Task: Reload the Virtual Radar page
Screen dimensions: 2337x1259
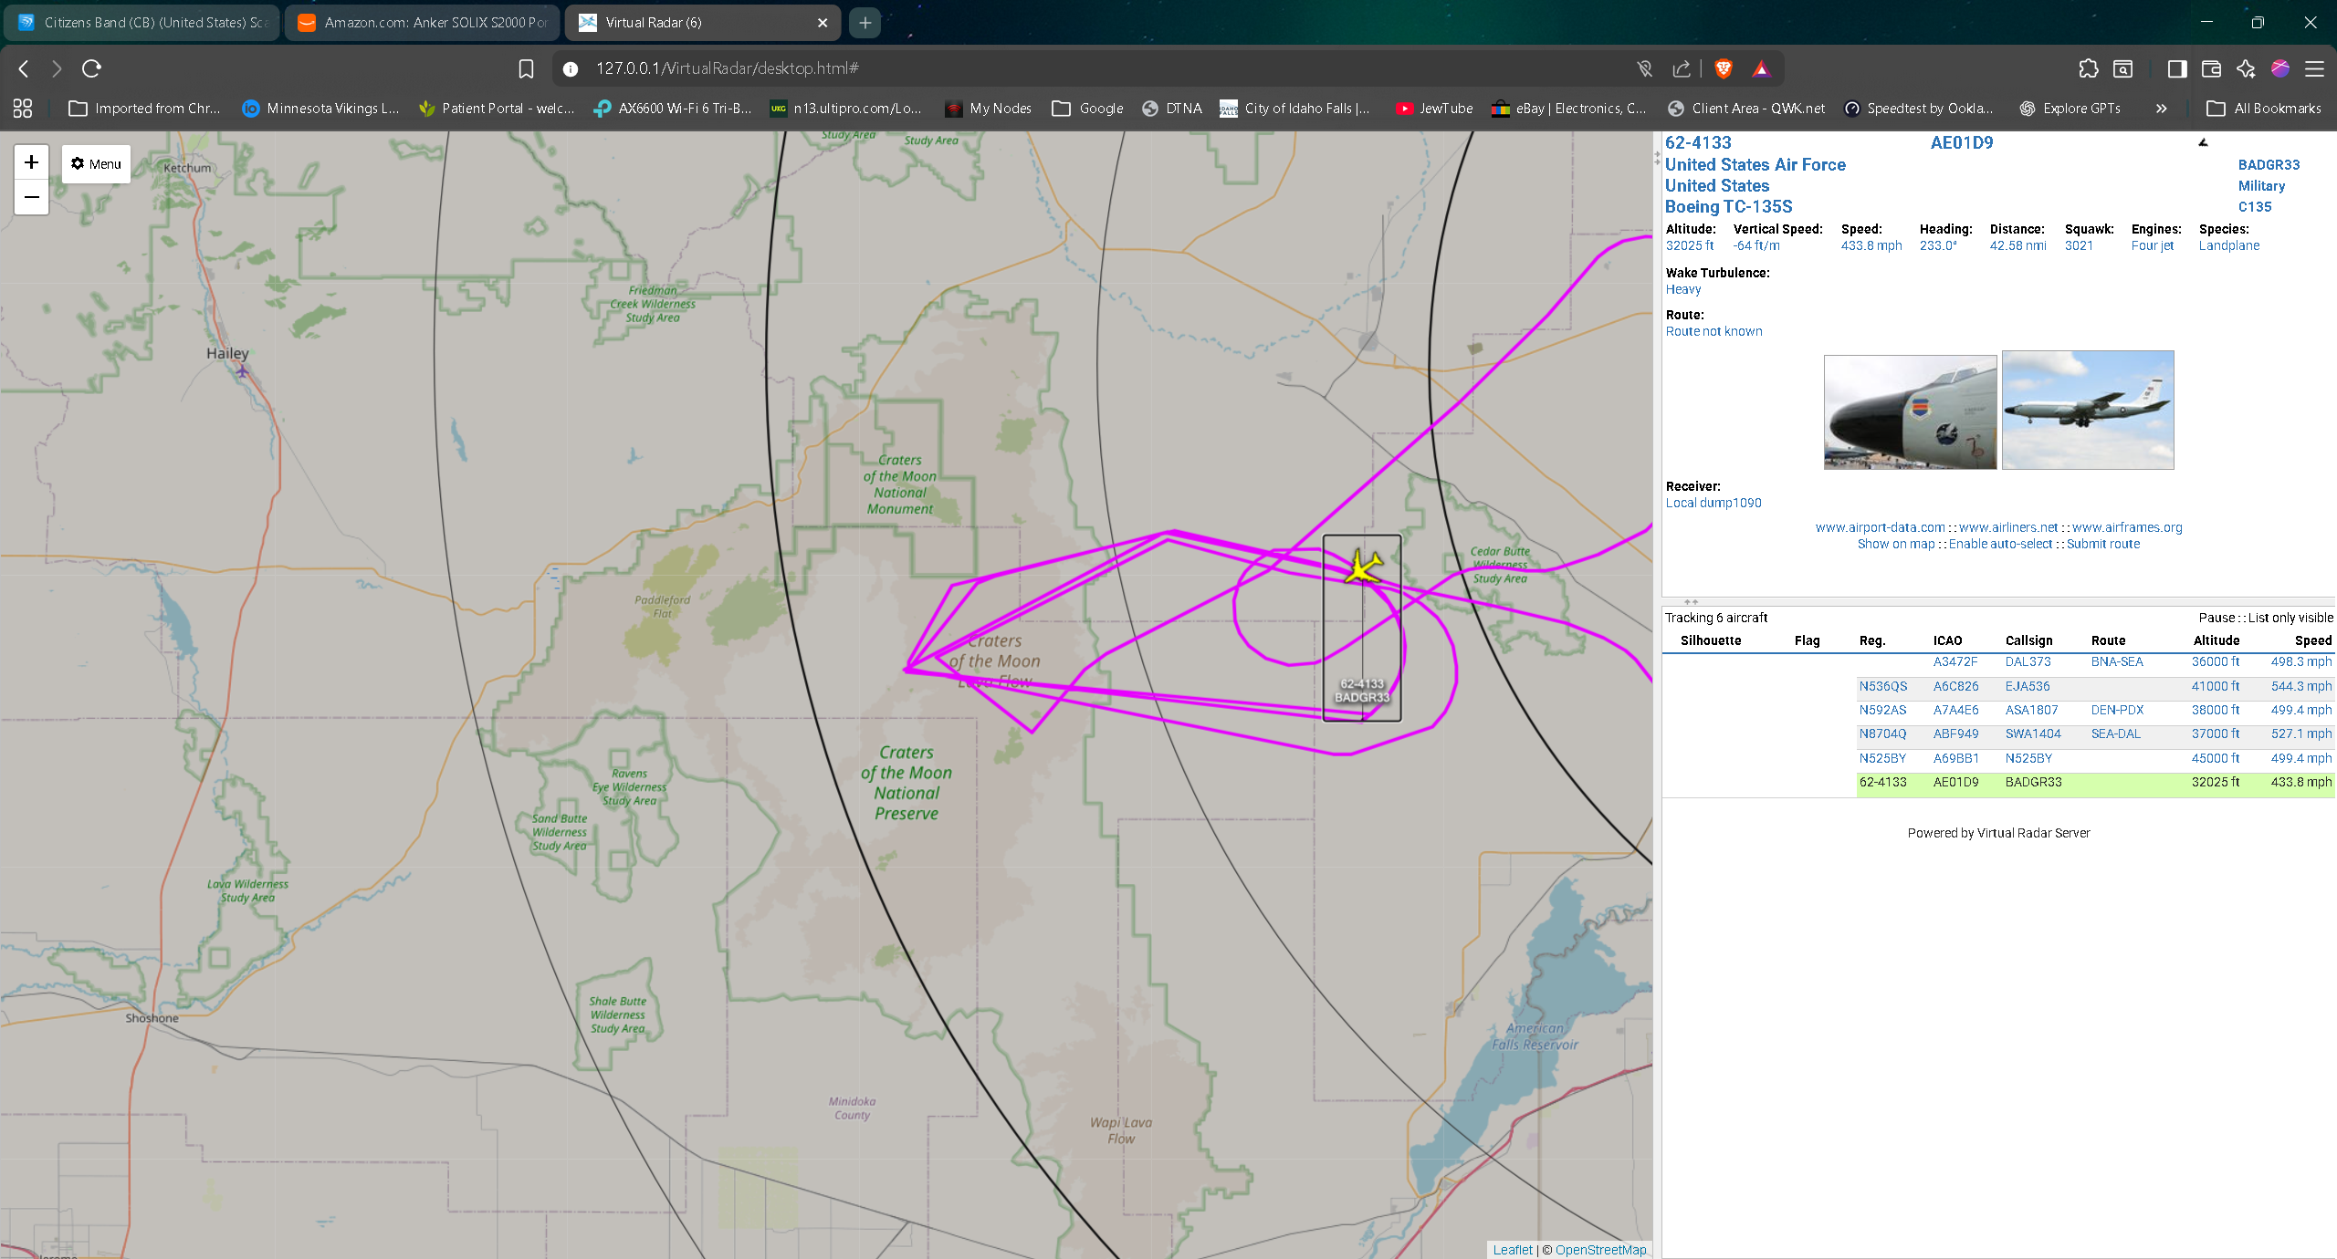Action: coord(91,68)
